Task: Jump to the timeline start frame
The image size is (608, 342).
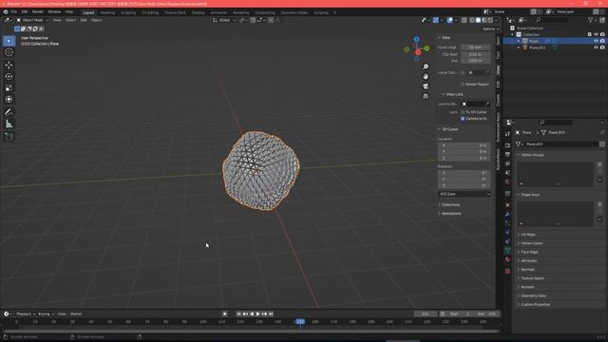Action: [238, 314]
